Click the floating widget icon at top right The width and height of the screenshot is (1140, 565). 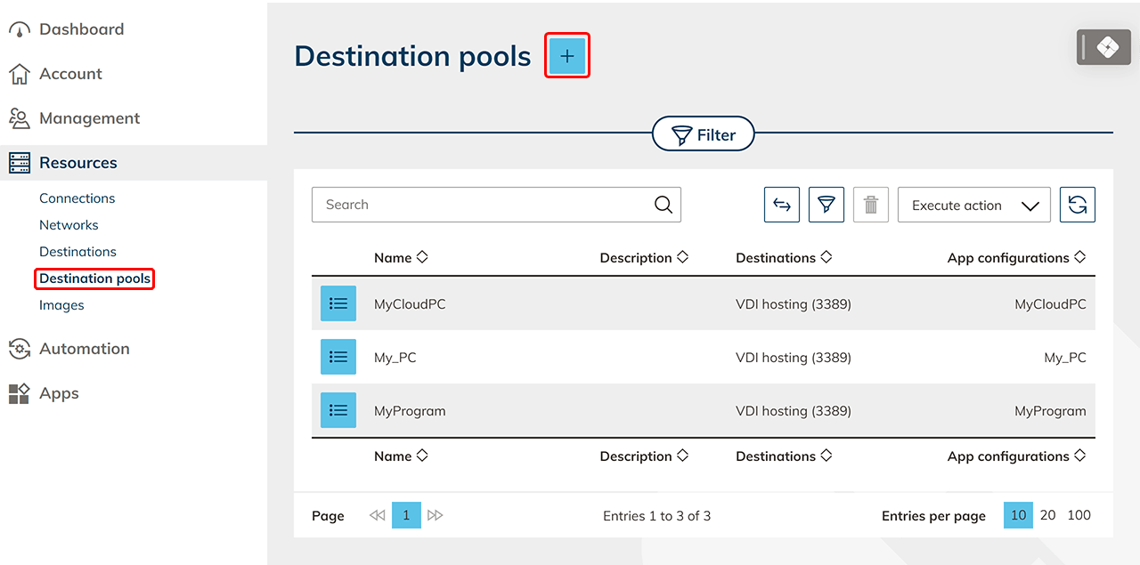point(1105,47)
